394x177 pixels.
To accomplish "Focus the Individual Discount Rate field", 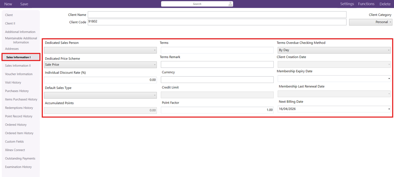I will point(100,80).
